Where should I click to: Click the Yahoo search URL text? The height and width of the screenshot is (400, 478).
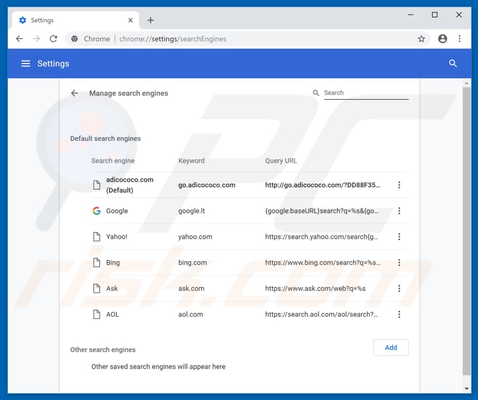click(x=322, y=237)
